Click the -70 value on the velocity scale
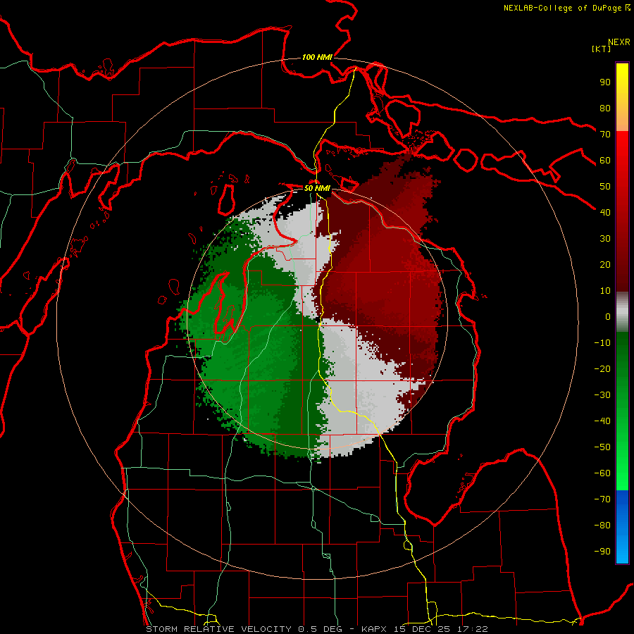This screenshot has height=634, width=634. [x=602, y=499]
